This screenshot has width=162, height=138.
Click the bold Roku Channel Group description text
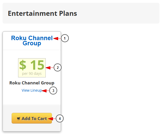tap(32, 83)
